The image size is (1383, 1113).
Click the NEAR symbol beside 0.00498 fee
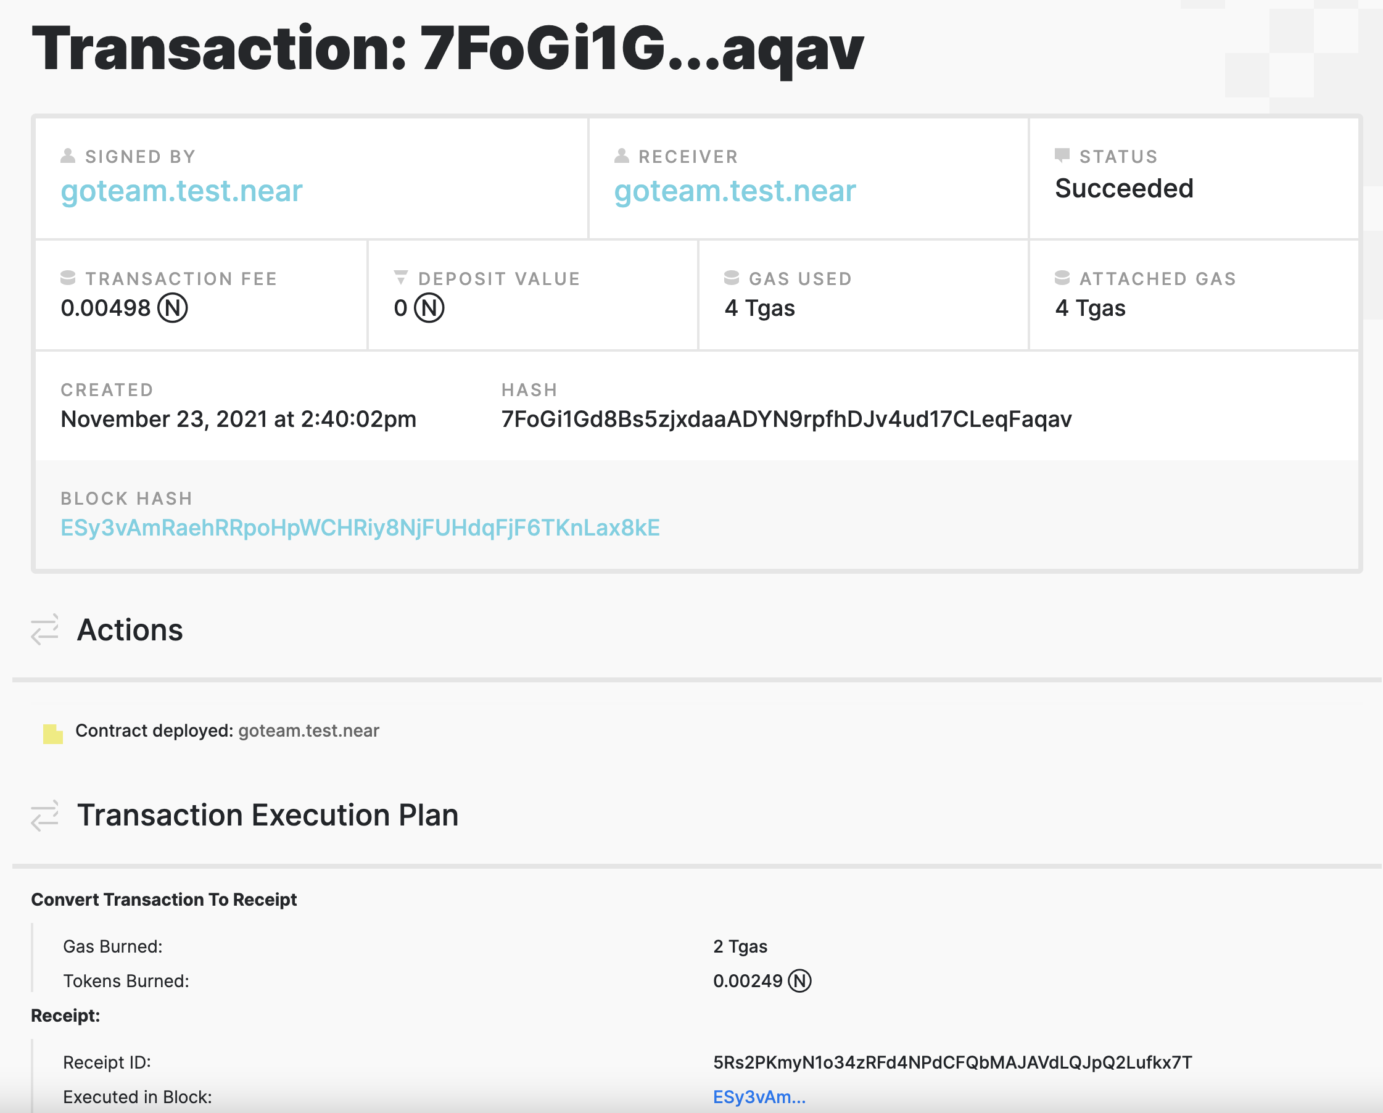[x=173, y=308]
